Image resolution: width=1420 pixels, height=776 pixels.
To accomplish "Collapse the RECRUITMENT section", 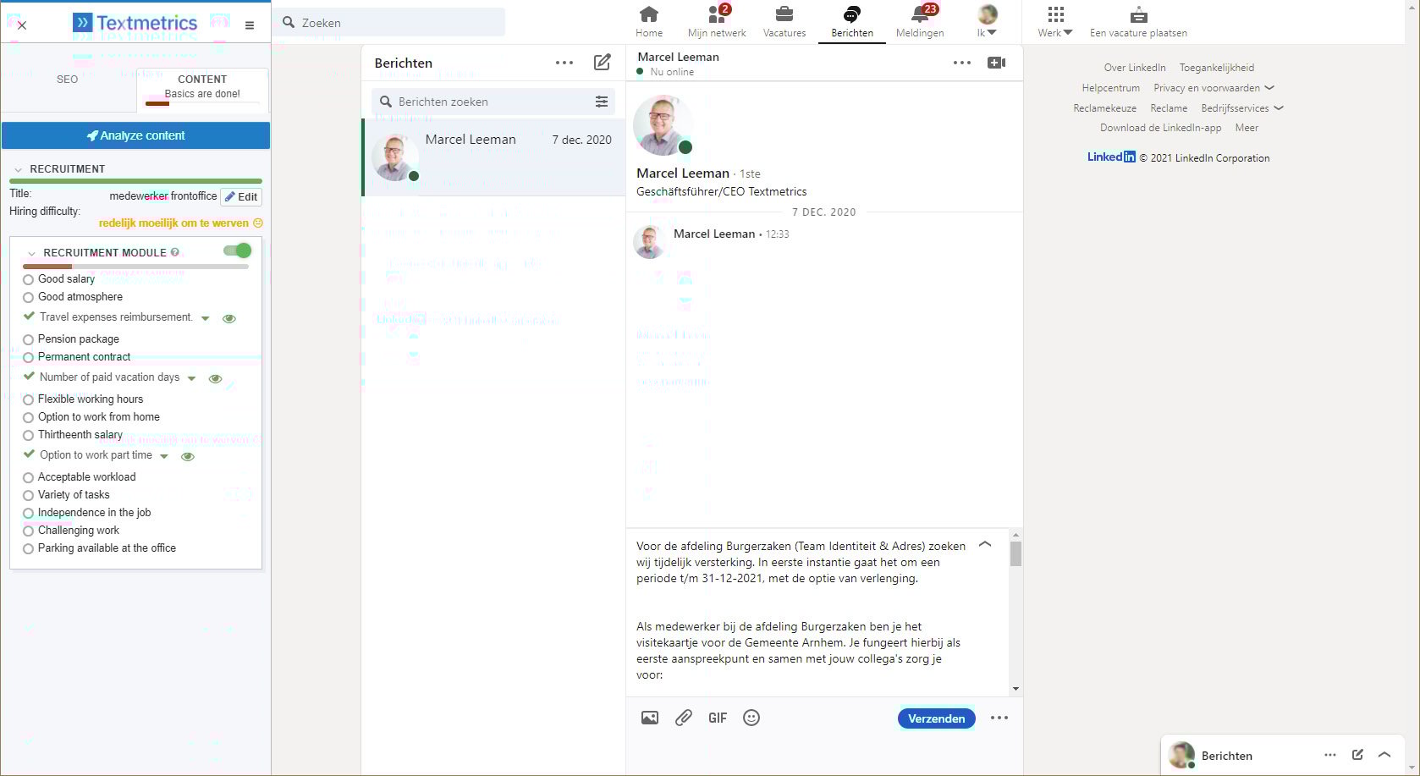I will coord(18,170).
